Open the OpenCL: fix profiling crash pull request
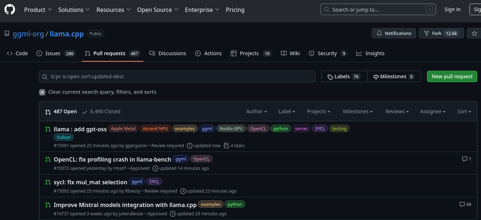 point(112,159)
